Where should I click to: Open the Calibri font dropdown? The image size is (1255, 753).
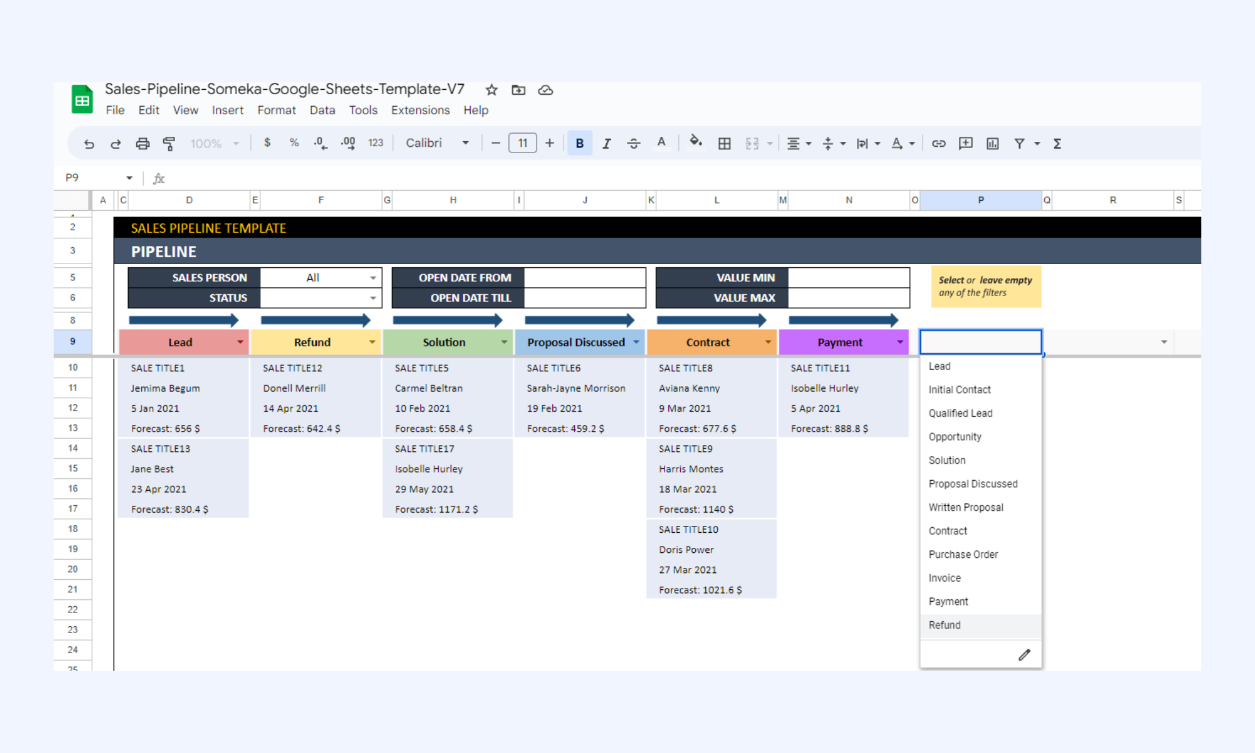click(x=437, y=143)
